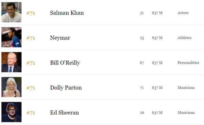The height and width of the screenshot is (125, 204).
Task: Select Dolly Parton's Musicians category
Action: (186, 88)
